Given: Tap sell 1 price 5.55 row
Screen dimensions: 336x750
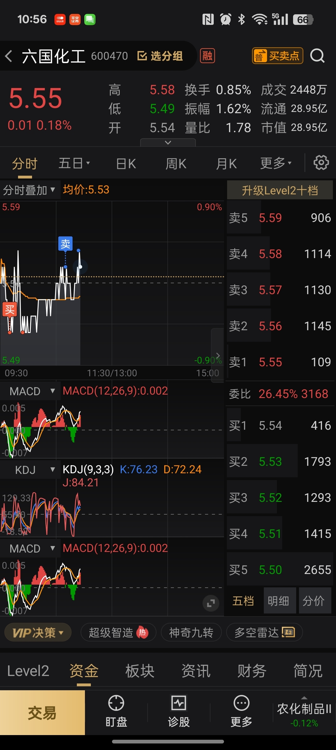Looking at the screenshot, I should (280, 362).
